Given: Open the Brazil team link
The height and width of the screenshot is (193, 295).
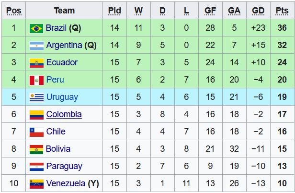Looking at the screenshot, I should [57, 28].
